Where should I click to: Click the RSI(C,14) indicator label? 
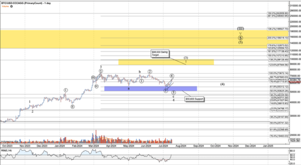tap(6, 149)
